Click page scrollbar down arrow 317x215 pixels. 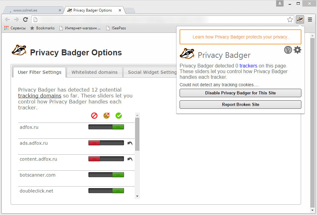(x=313, y=211)
